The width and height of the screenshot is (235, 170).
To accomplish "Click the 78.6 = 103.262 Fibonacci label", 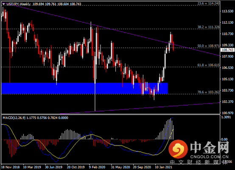I will point(208,92).
